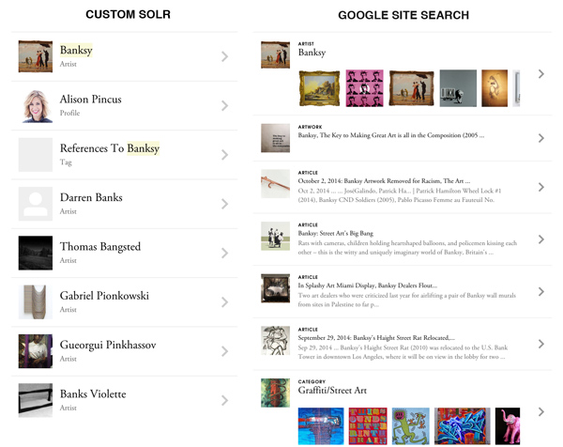Select Gabriel Pionkowski artist thumbnail
Screen dimensions: 563x447
coord(36,302)
